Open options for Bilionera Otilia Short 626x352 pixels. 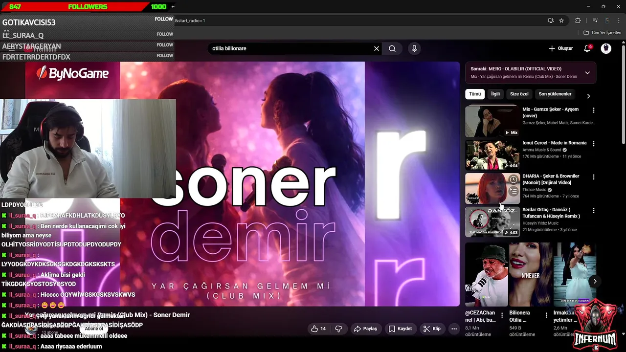(546, 315)
